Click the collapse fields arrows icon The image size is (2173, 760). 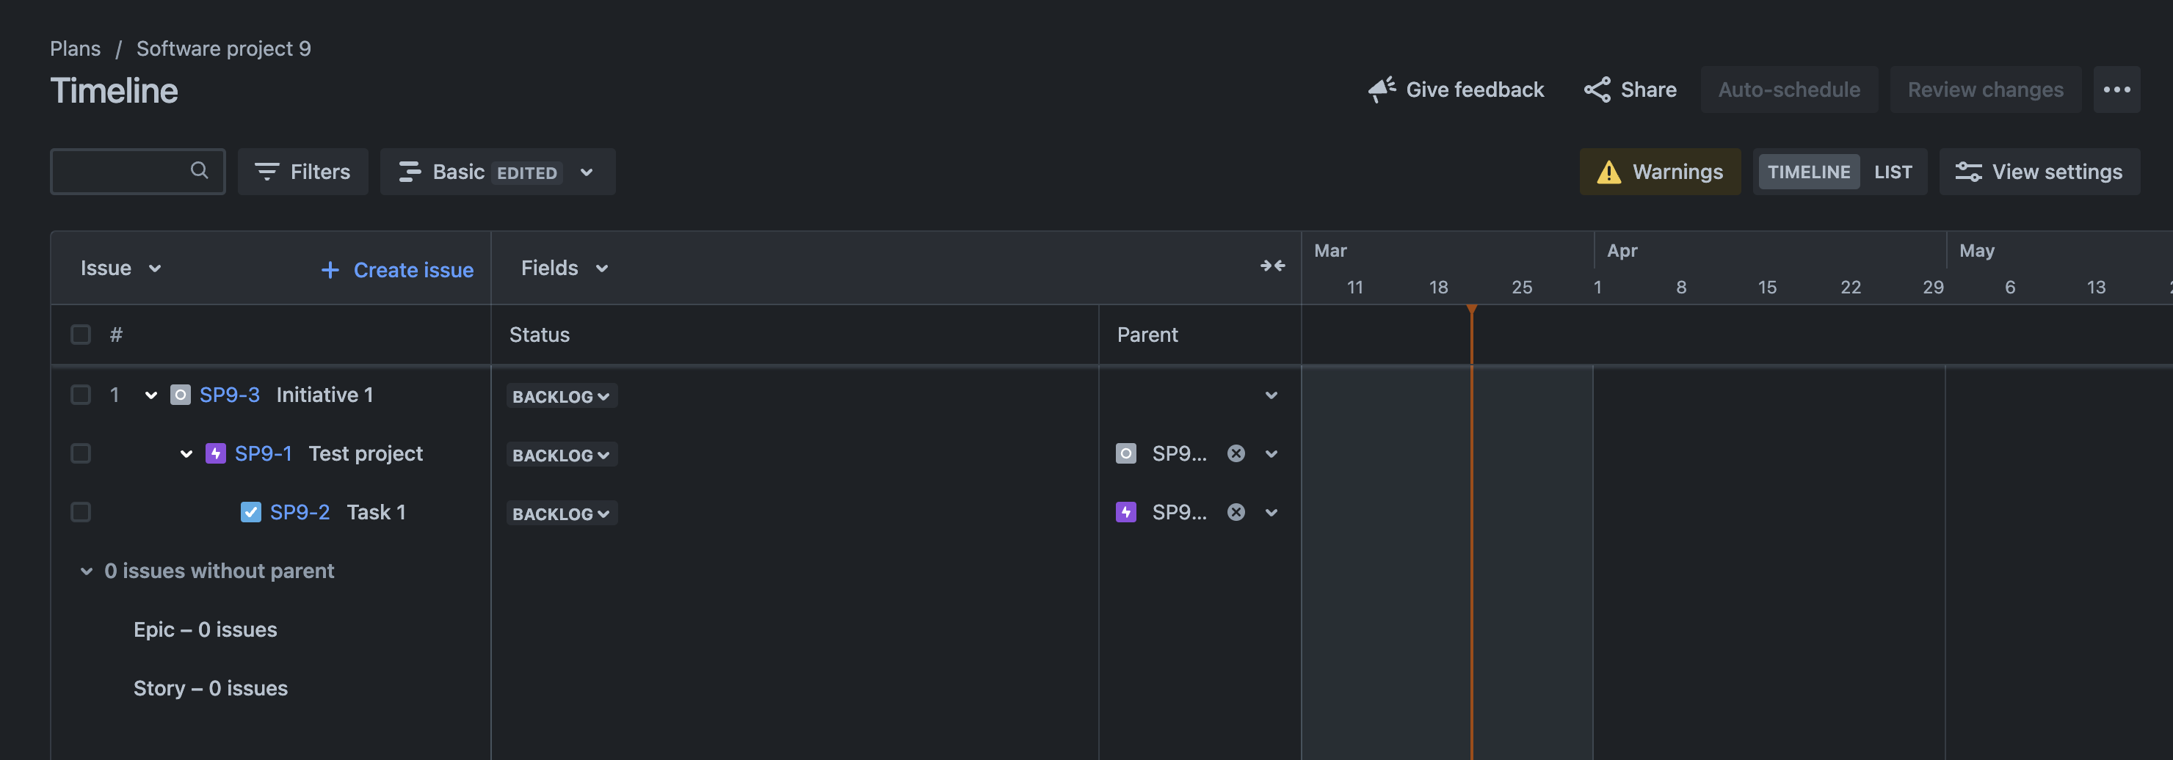pos(1272,266)
